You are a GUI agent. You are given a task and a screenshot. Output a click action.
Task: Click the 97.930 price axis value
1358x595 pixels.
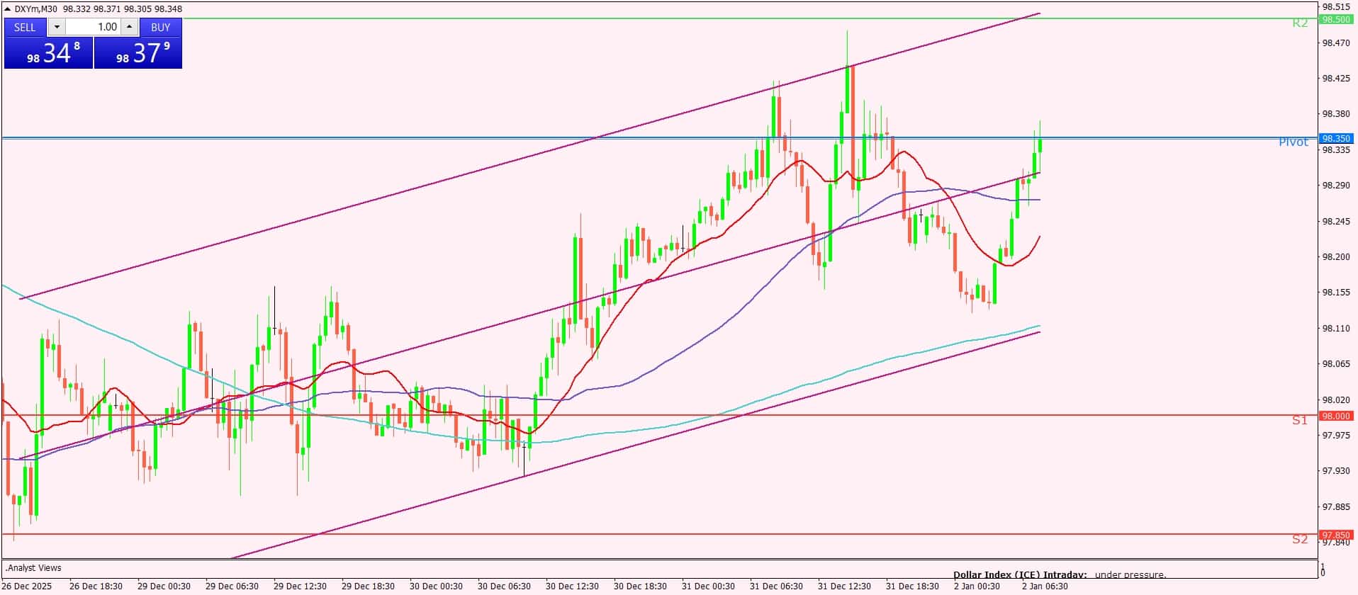(1336, 471)
